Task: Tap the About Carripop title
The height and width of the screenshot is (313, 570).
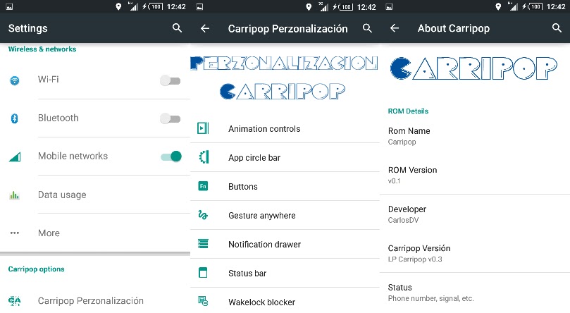Action: (x=453, y=28)
